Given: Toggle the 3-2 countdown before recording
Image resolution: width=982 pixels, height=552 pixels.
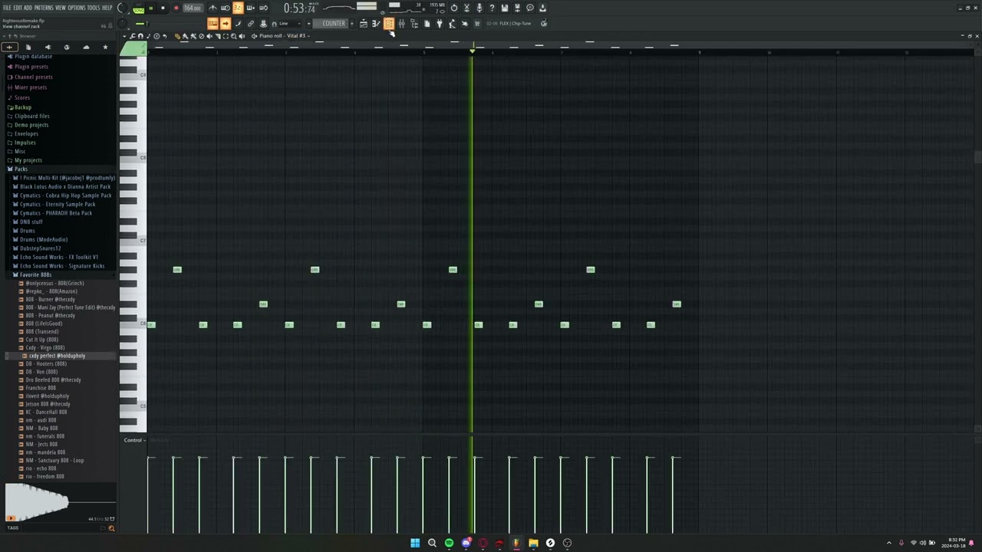Looking at the screenshot, I should (238, 8).
